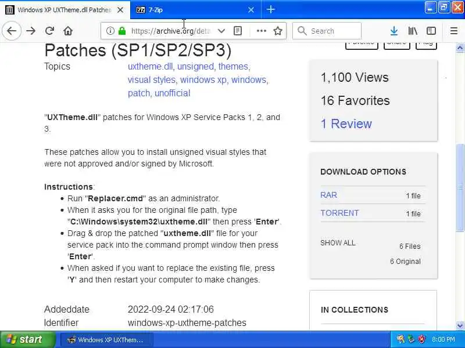Open the Library icon
465x348 pixels.
coord(413,31)
